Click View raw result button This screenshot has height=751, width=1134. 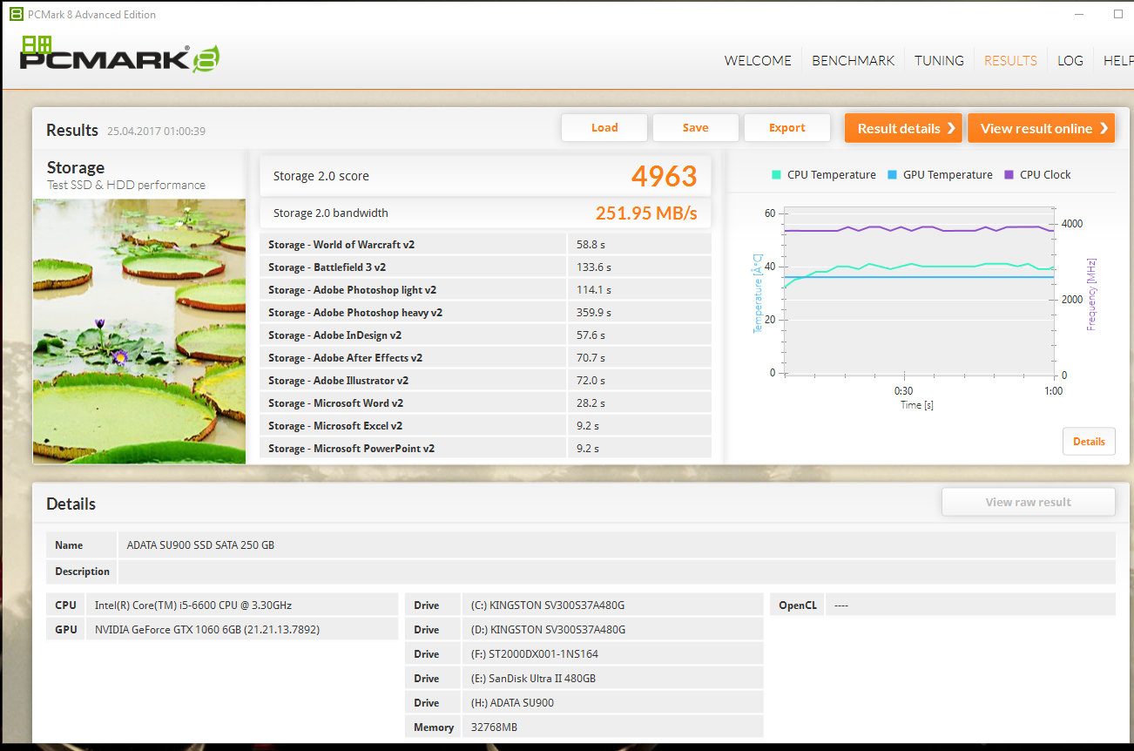(1028, 502)
